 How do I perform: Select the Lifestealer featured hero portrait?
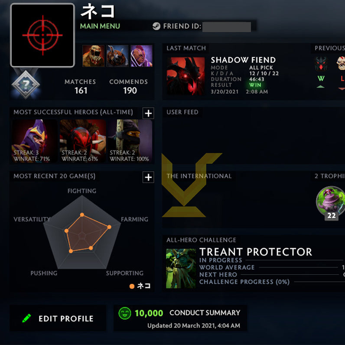[x=93, y=56]
